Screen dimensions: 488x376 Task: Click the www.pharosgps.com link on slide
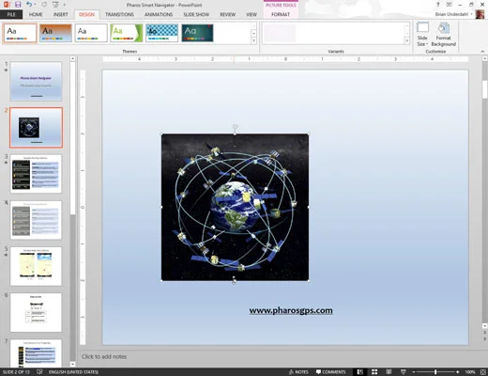[291, 310]
